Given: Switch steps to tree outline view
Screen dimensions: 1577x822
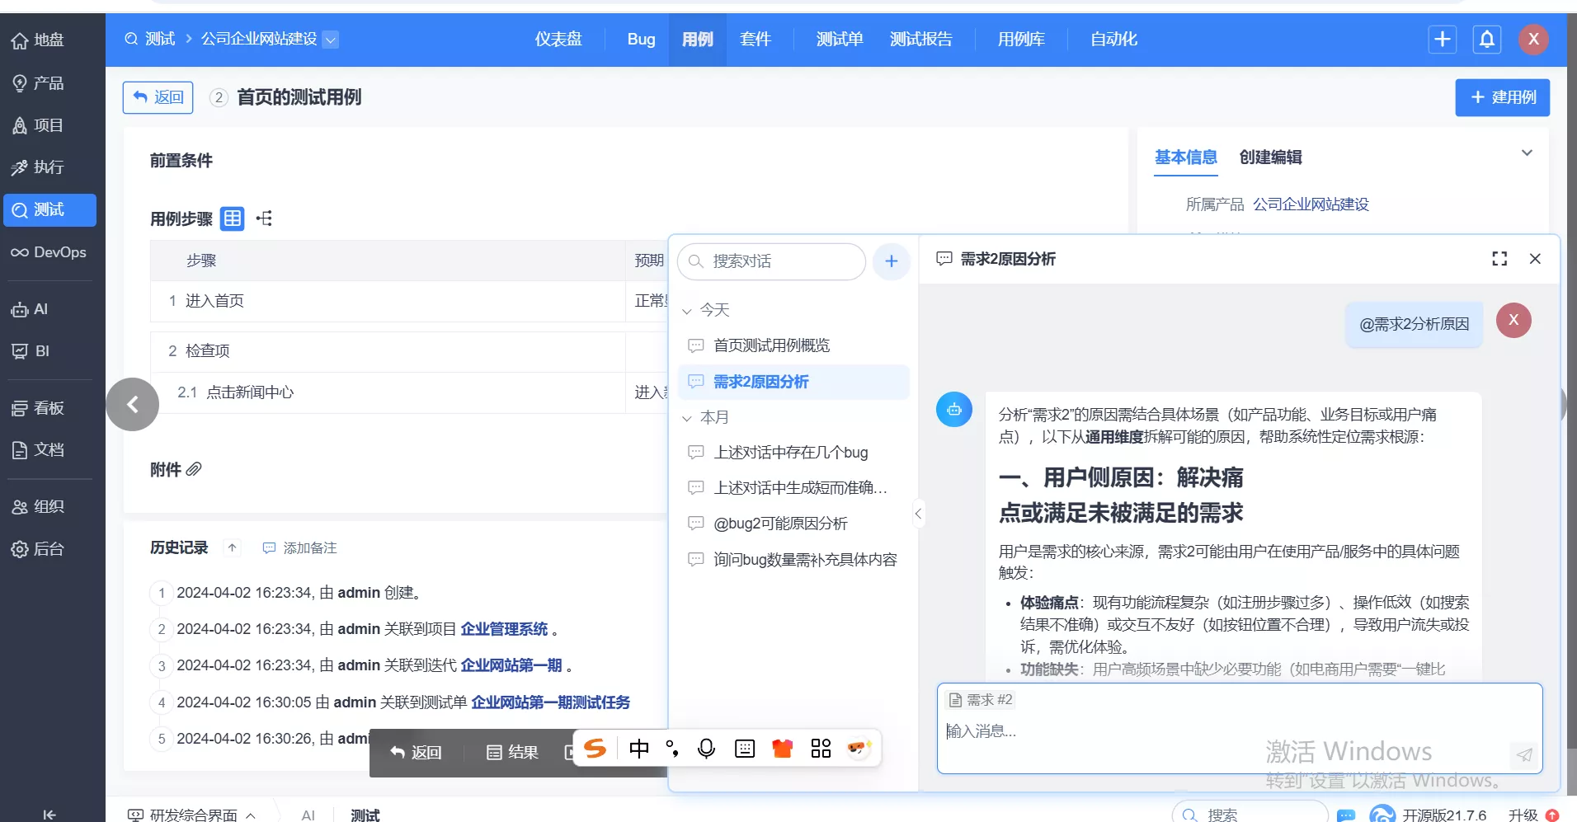Looking at the screenshot, I should (x=264, y=218).
